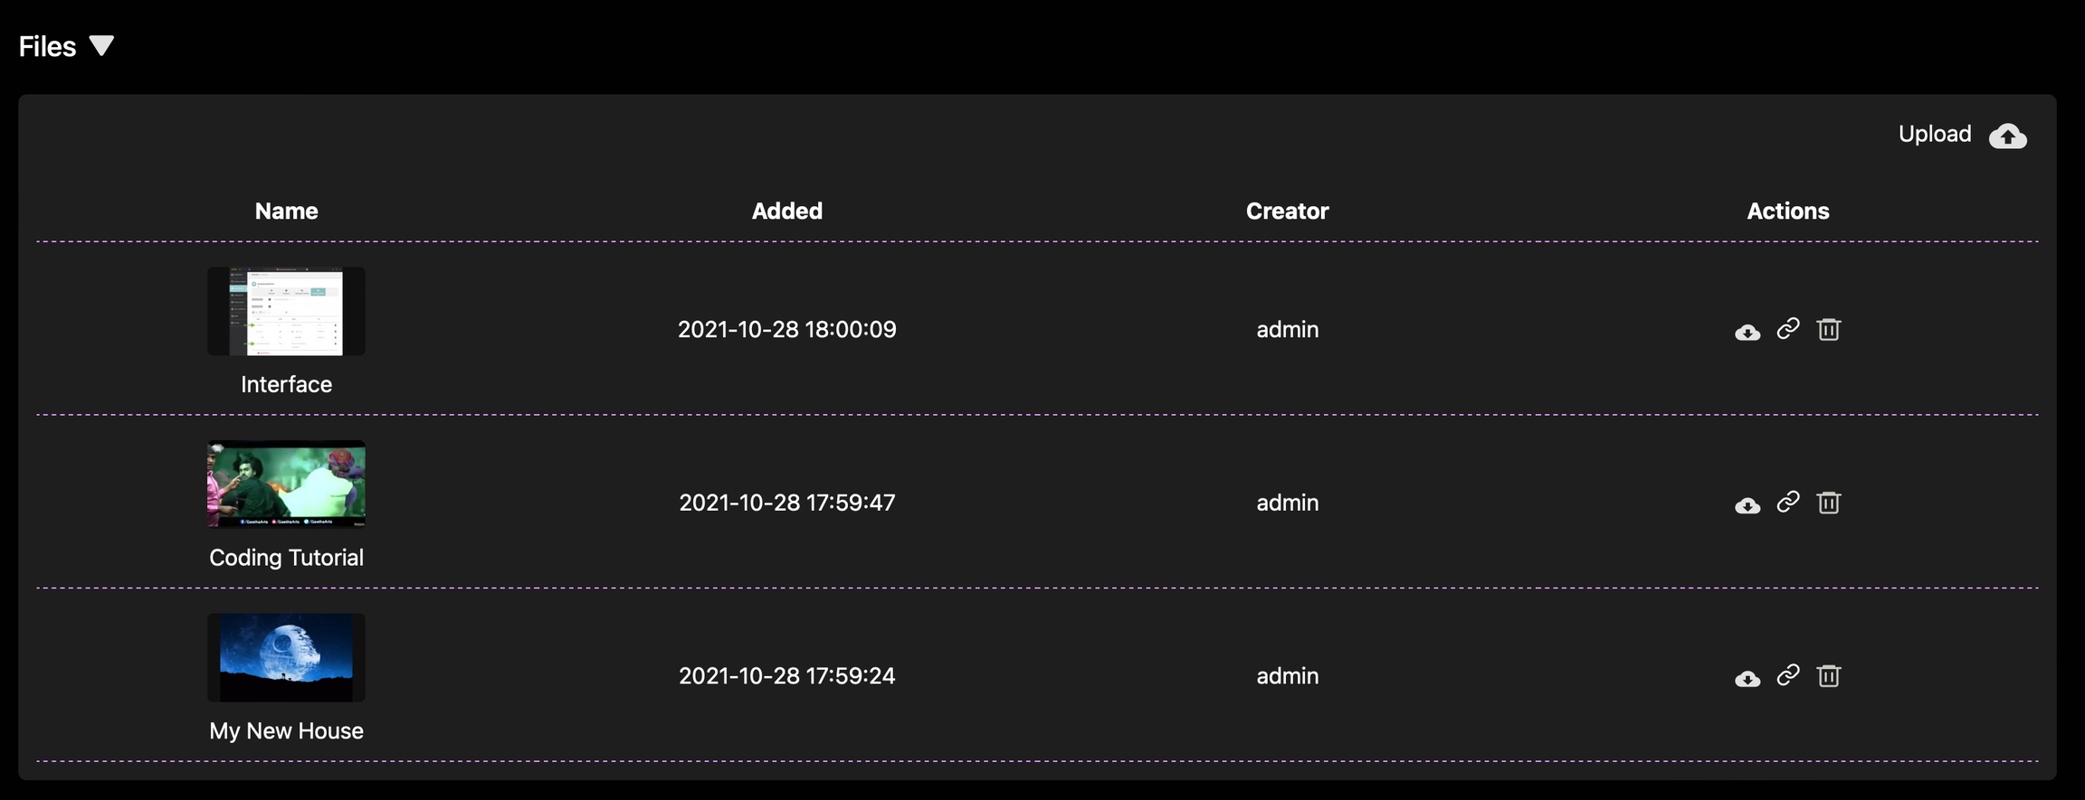Click the Upload cloud icon
Image resolution: width=2085 pixels, height=800 pixels.
[2007, 136]
